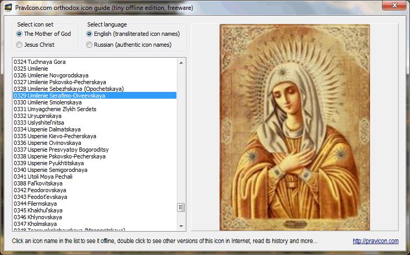Click the PravIcon app icon in title bar
410x255 pixels.
pyautogui.click(x=8, y=7)
